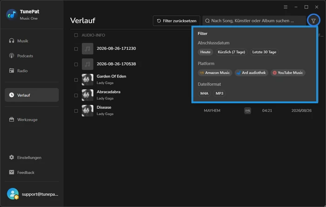Click the Amazon Music icon in Disease row
Image resolution: width=326 pixels, height=207 pixels.
pos(247,111)
